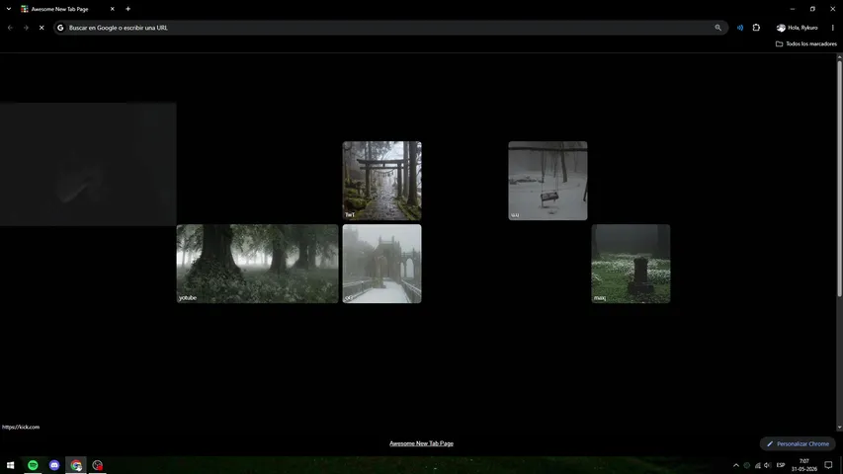Screen dimensions: 843x474
Task: Open the snowy cathedral bridge tile
Action: (381, 264)
